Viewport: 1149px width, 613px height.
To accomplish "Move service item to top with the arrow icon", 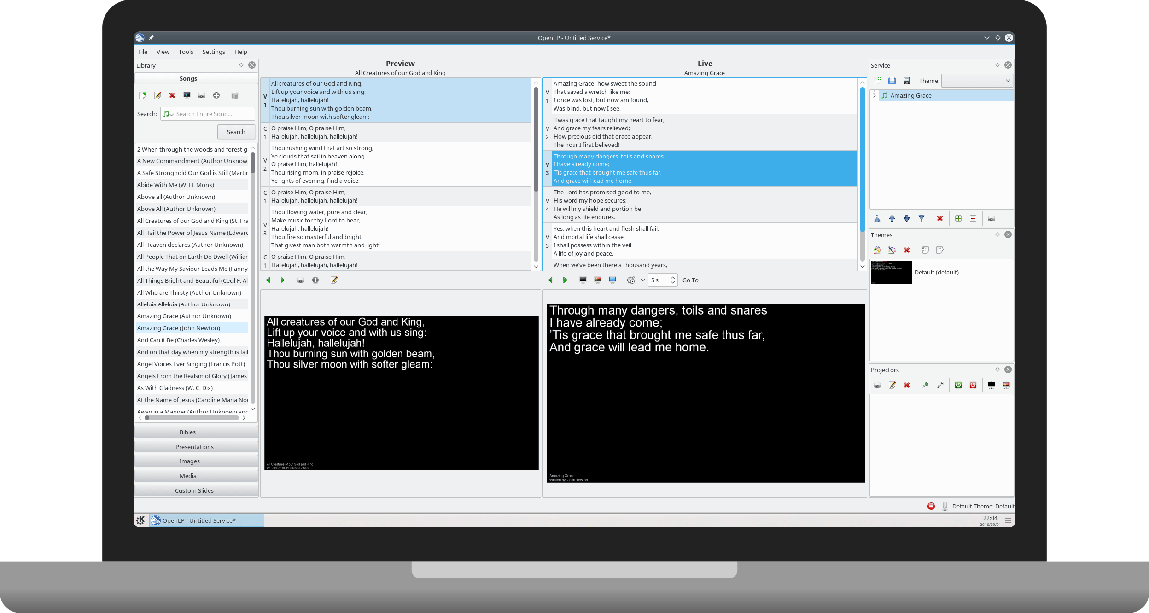I will pyautogui.click(x=877, y=218).
